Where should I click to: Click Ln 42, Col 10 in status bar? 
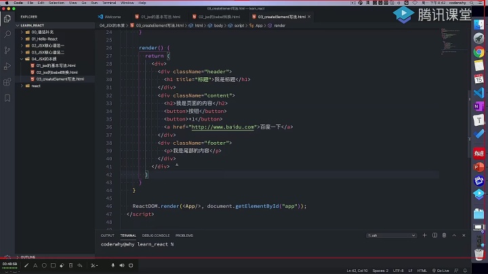pyautogui.click(x=357, y=271)
